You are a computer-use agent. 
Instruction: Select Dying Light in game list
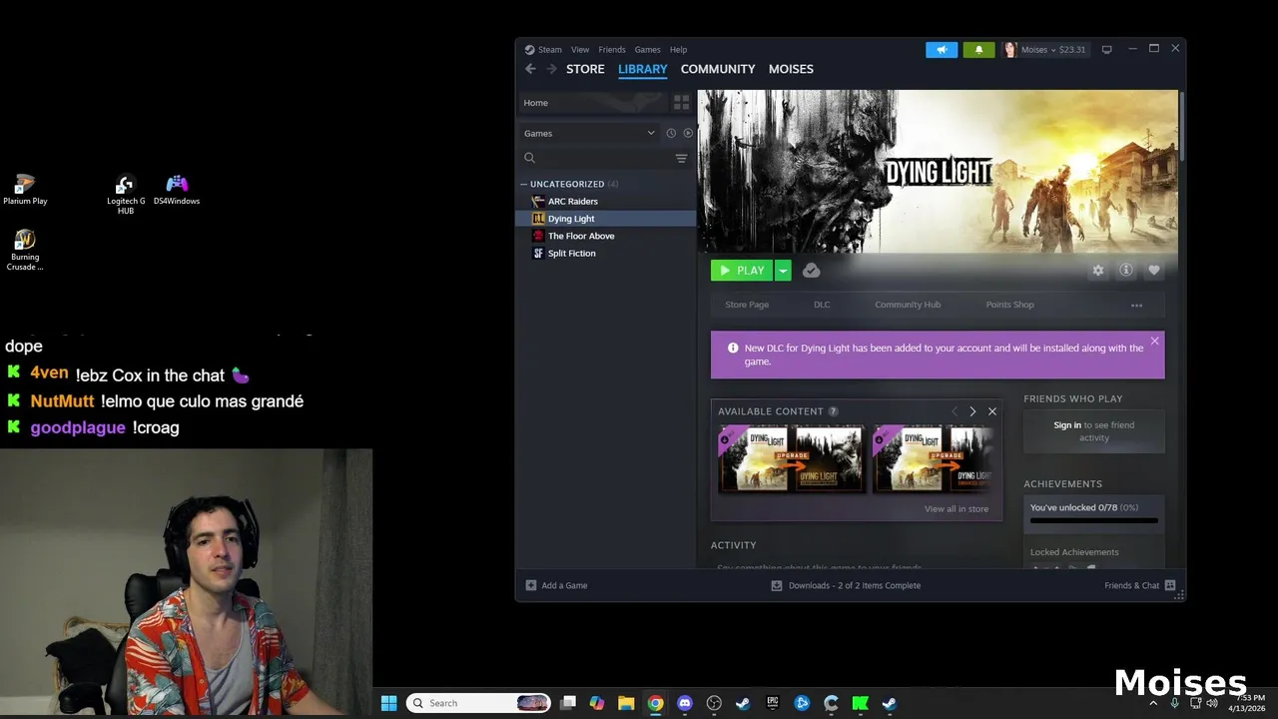[x=605, y=219]
